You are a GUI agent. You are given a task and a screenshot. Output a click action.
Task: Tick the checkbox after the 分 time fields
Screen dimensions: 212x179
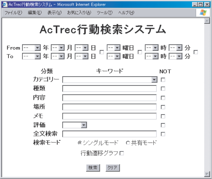(196, 52)
